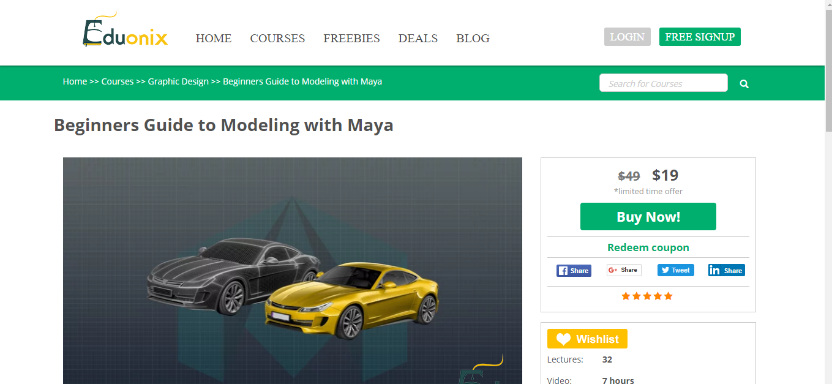
Task: Click the Buy Now! button
Action: 648,217
